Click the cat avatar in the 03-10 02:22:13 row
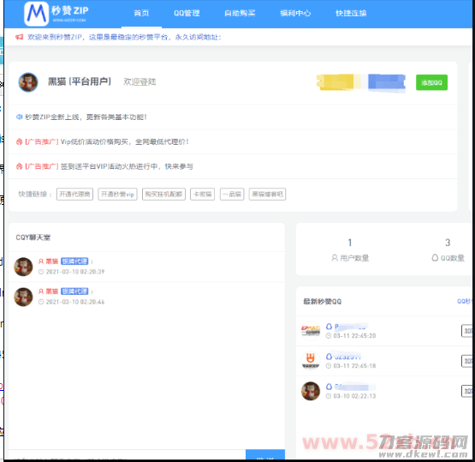This screenshot has height=462, width=475. (x=311, y=391)
